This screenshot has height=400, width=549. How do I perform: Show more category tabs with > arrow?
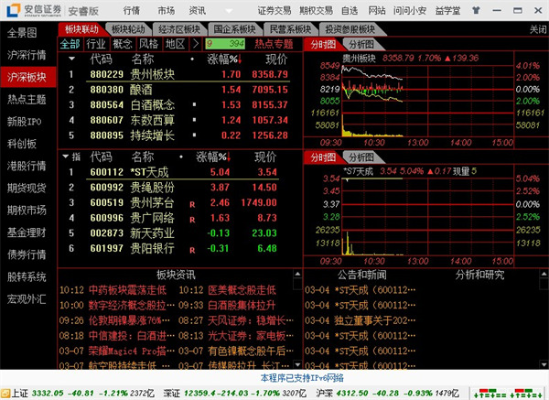pos(196,44)
